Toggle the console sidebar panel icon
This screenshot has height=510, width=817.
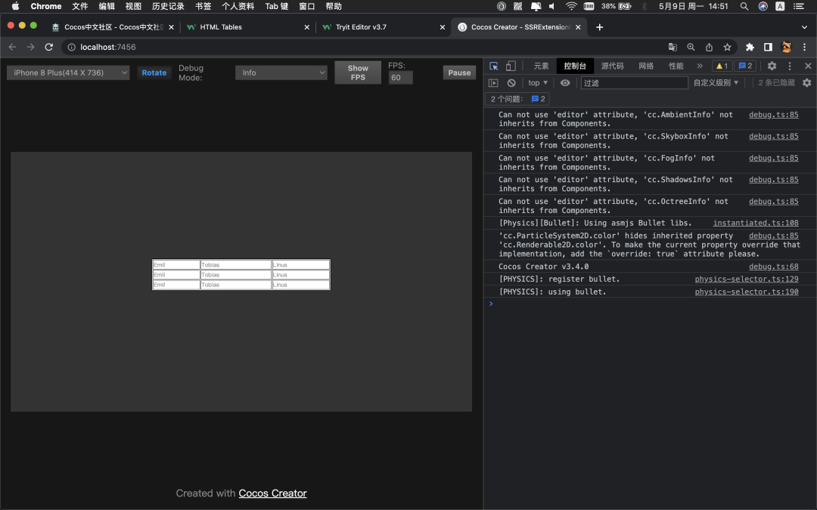coord(493,83)
